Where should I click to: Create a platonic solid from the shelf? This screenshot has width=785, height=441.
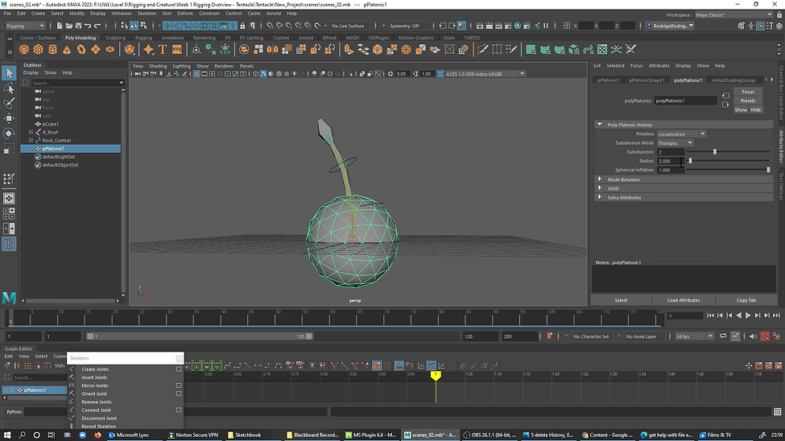click(x=130, y=50)
